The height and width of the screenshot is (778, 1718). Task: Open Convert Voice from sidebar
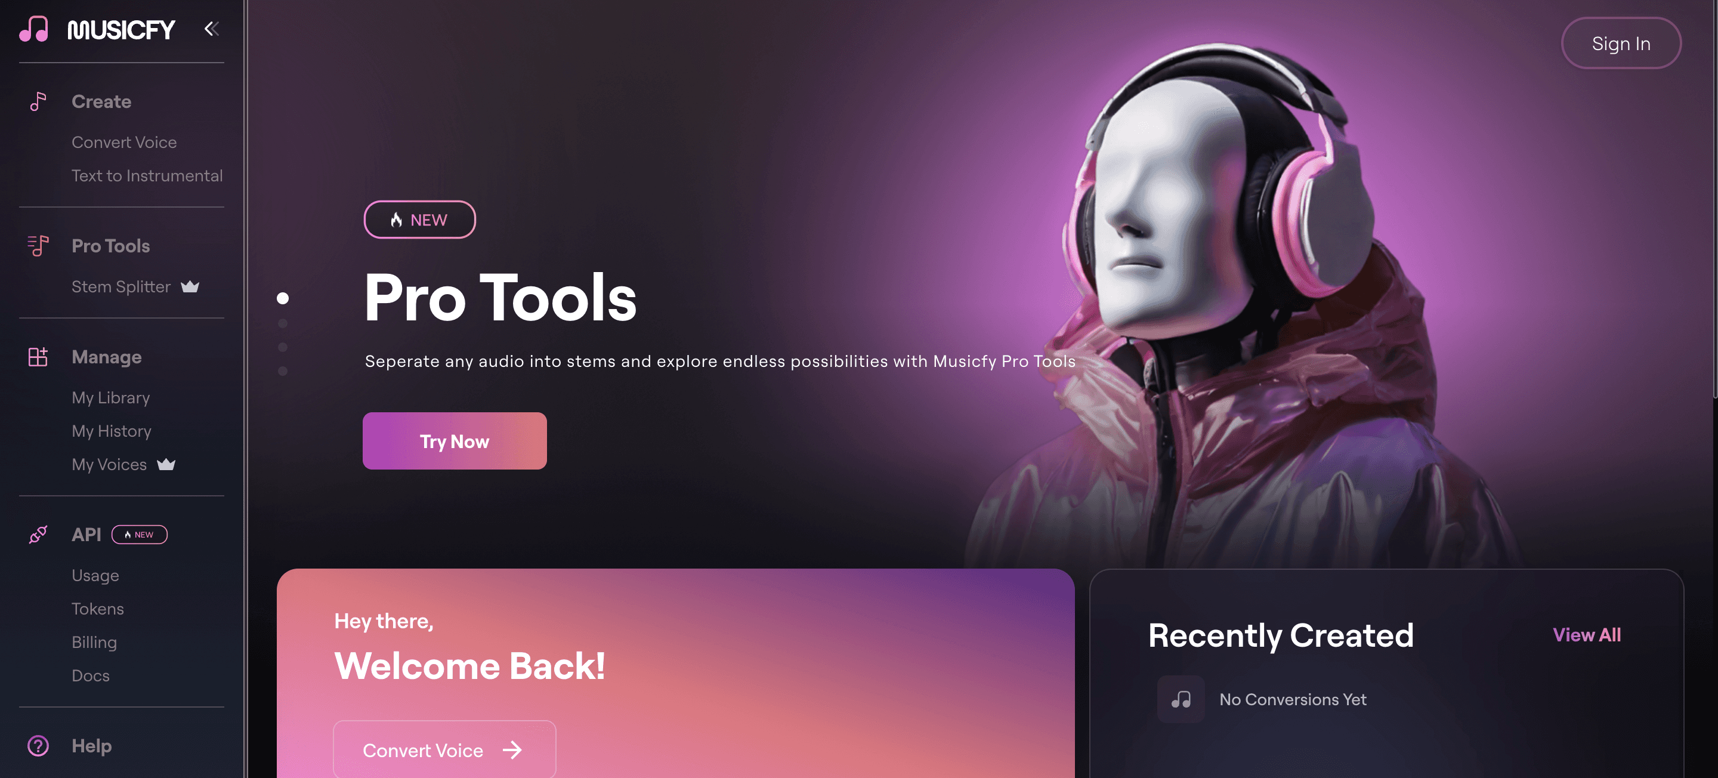(124, 141)
